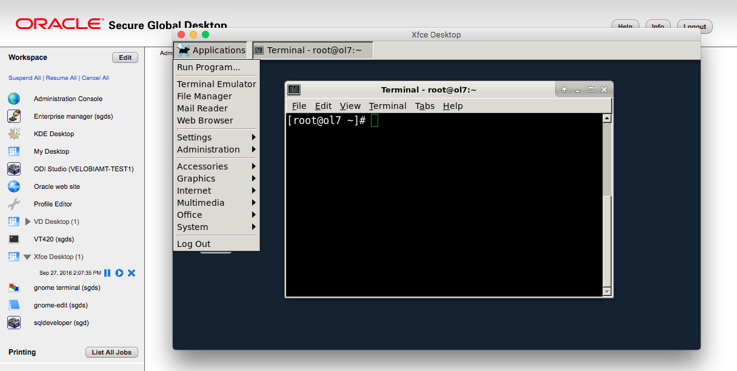This screenshot has width=737, height=371.
Task: Open the terminal File menu
Action: (299, 106)
